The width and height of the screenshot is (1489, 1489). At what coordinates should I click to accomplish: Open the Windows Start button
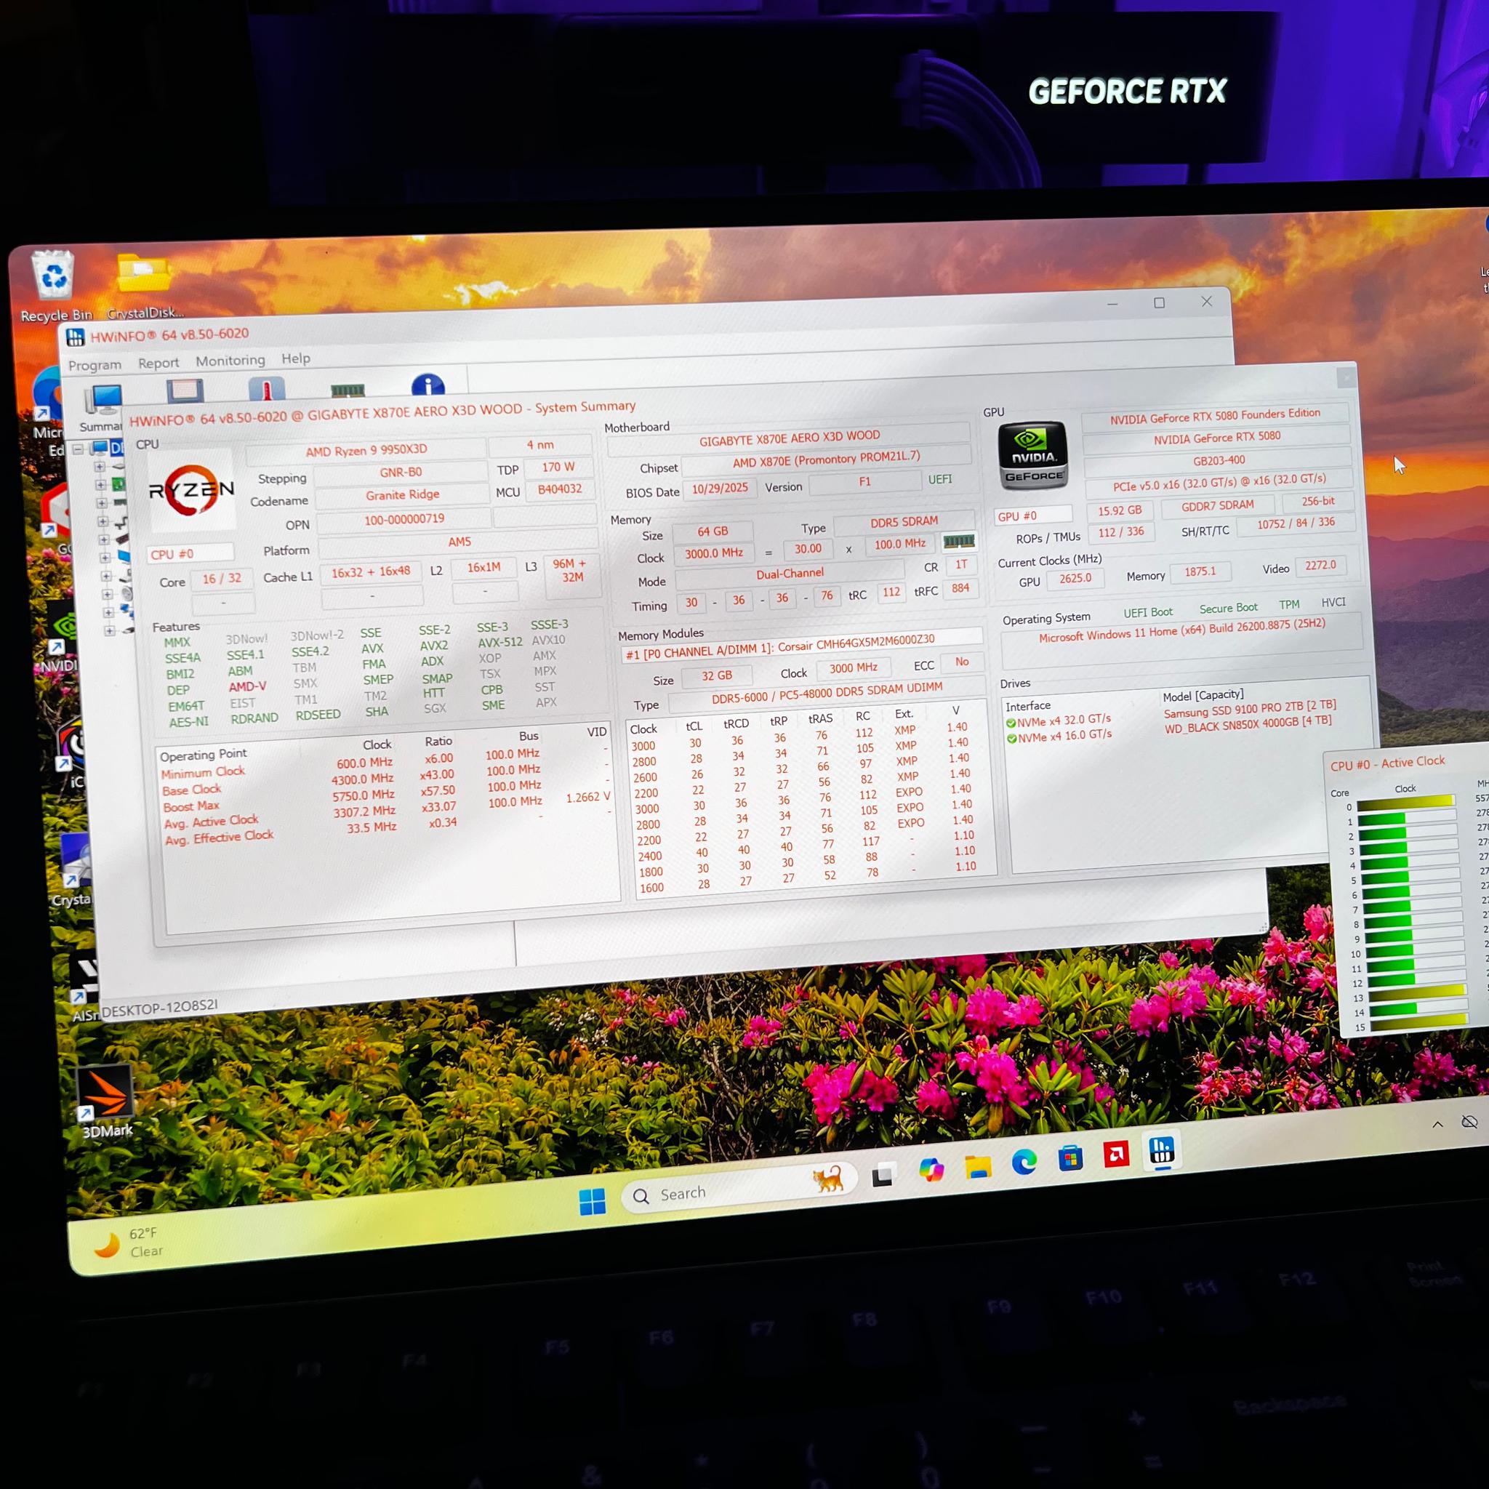[592, 1201]
